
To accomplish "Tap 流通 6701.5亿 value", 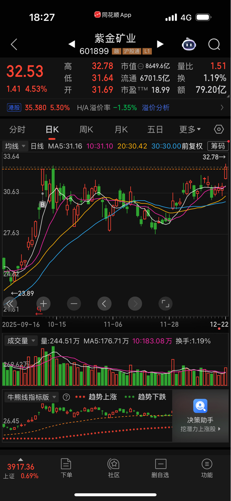I will [x=155, y=78].
